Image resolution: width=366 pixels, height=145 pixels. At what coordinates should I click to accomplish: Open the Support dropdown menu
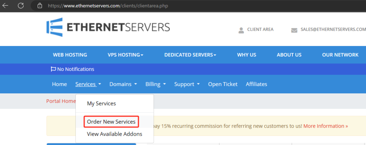(x=187, y=84)
